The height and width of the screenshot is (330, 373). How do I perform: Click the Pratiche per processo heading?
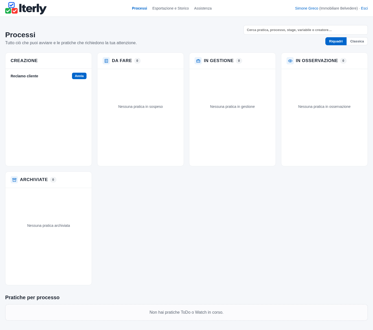(x=32, y=297)
